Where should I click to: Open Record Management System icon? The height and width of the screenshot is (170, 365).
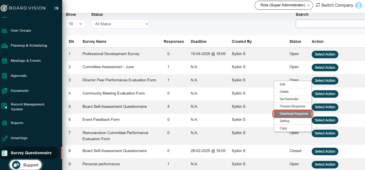coord(5,106)
